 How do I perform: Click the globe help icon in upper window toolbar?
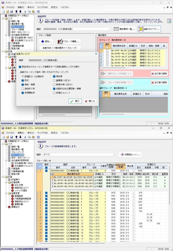point(38,12)
